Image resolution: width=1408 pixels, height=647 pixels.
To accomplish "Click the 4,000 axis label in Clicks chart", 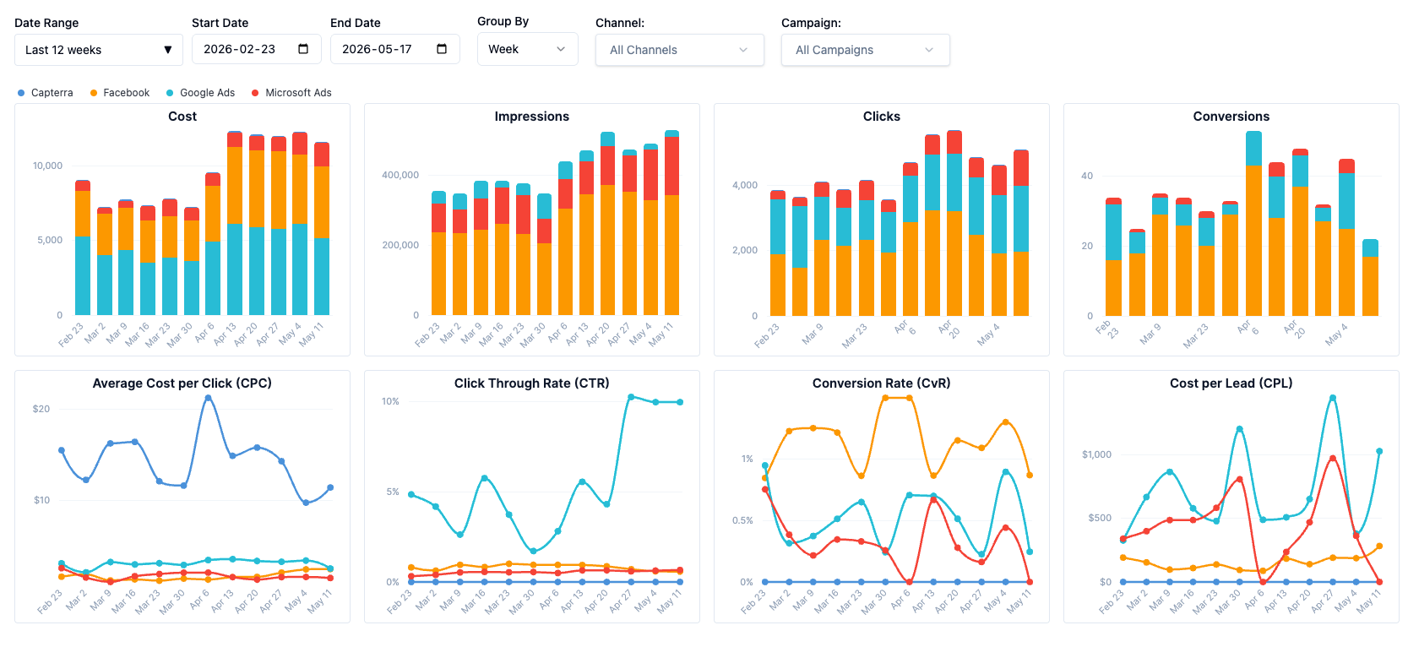I will click(x=745, y=185).
